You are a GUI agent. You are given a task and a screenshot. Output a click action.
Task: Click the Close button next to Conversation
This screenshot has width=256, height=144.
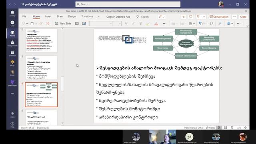coord(243,17)
